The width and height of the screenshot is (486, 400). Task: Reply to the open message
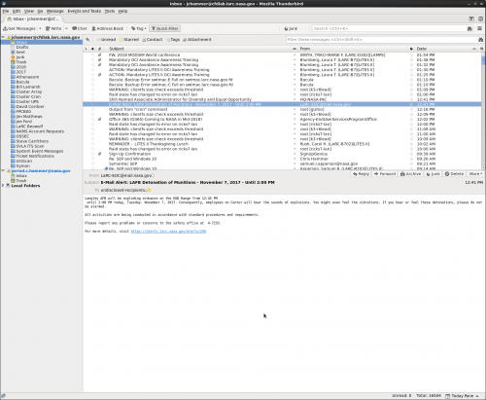pyautogui.click(x=361, y=174)
